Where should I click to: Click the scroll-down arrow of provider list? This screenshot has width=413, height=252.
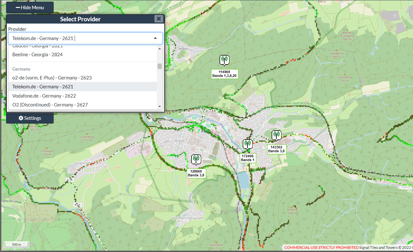[159, 106]
